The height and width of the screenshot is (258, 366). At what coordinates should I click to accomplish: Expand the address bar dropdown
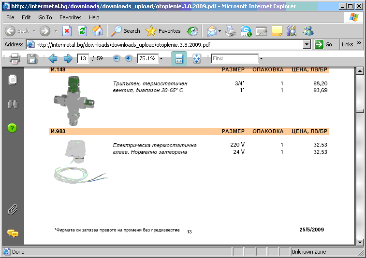coord(307,44)
